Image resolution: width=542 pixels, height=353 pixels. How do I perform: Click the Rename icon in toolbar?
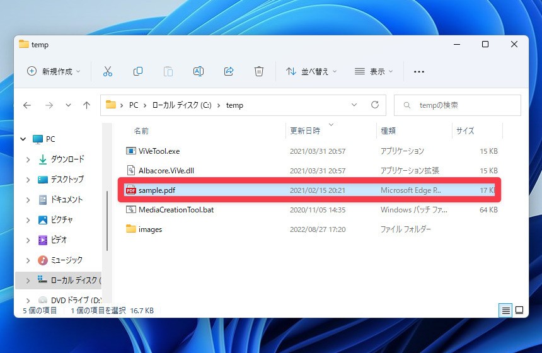(199, 72)
